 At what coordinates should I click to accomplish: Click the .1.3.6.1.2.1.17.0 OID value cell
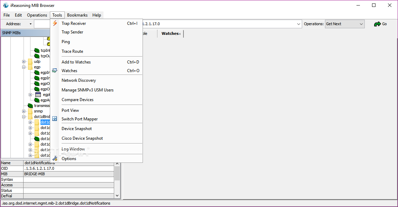[x=69, y=169]
